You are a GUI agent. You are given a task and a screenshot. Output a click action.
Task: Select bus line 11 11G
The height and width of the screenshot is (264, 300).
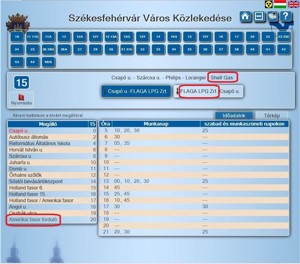[33, 37]
